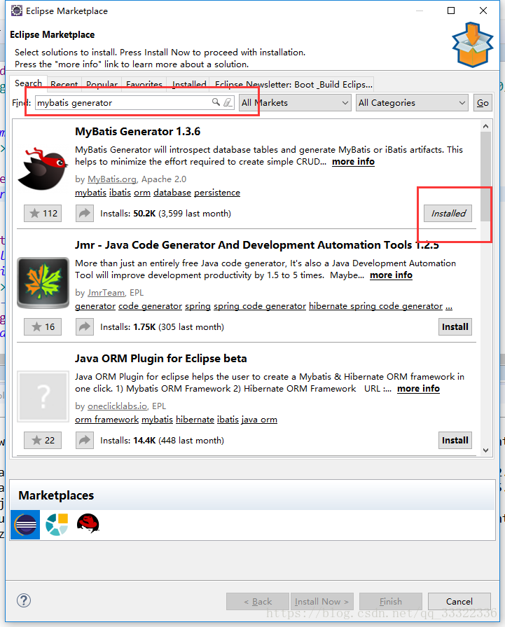505x627 pixels.
Task: Click the spring code generator tag
Action: point(259,306)
